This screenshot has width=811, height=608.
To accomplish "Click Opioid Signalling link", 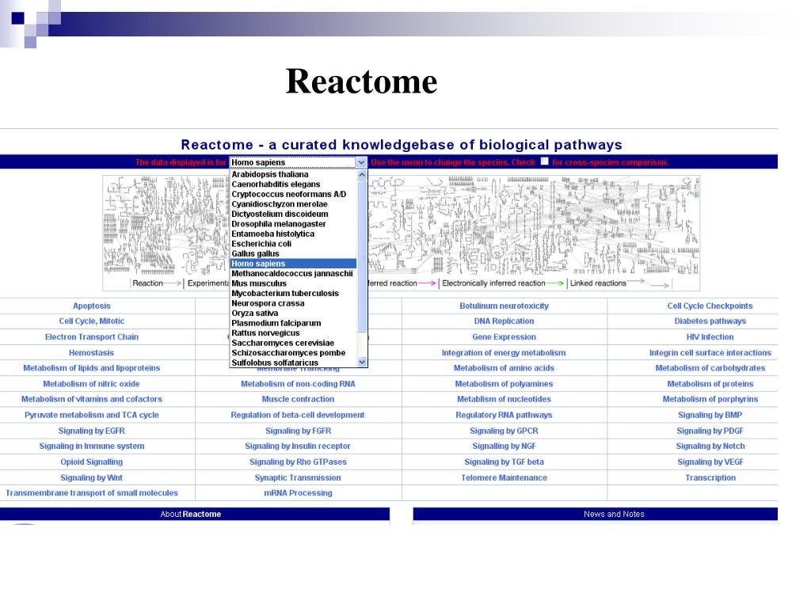I will (92, 462).
